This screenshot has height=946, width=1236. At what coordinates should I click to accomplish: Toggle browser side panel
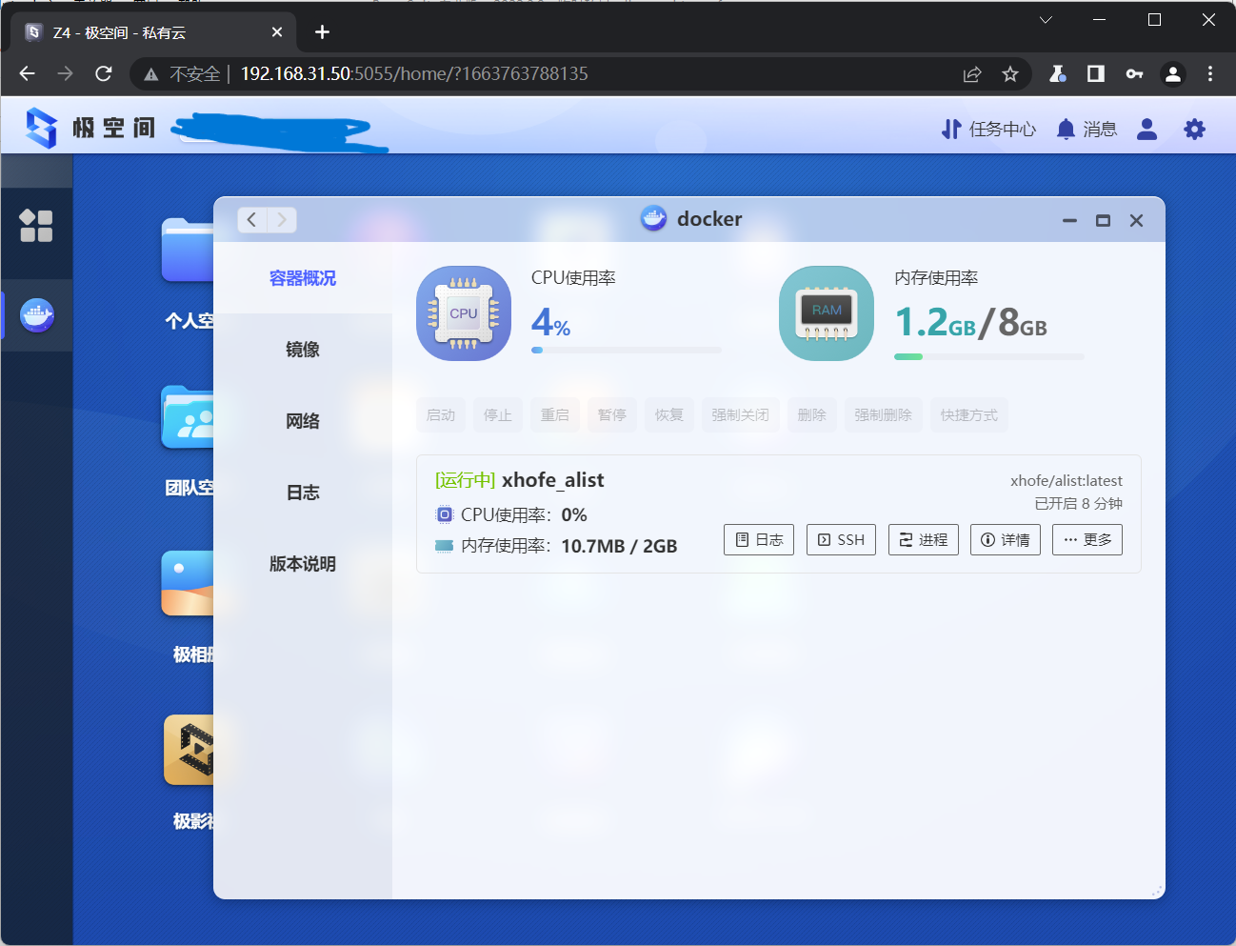point(1096,73)
